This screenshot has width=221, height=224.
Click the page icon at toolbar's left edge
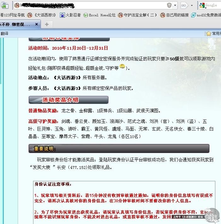(x=5, y=5)
